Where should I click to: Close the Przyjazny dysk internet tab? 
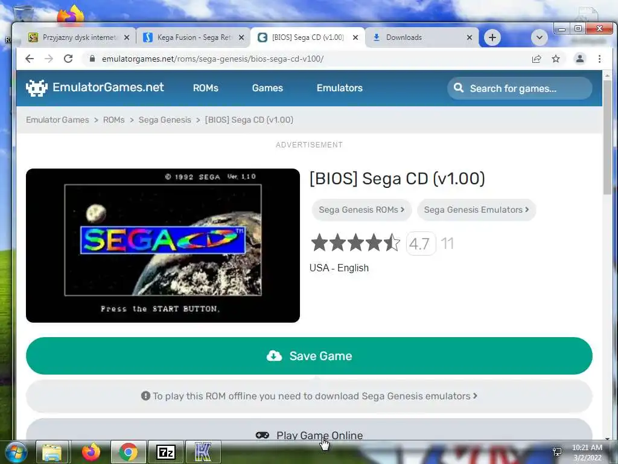click(x=127, y=37)
